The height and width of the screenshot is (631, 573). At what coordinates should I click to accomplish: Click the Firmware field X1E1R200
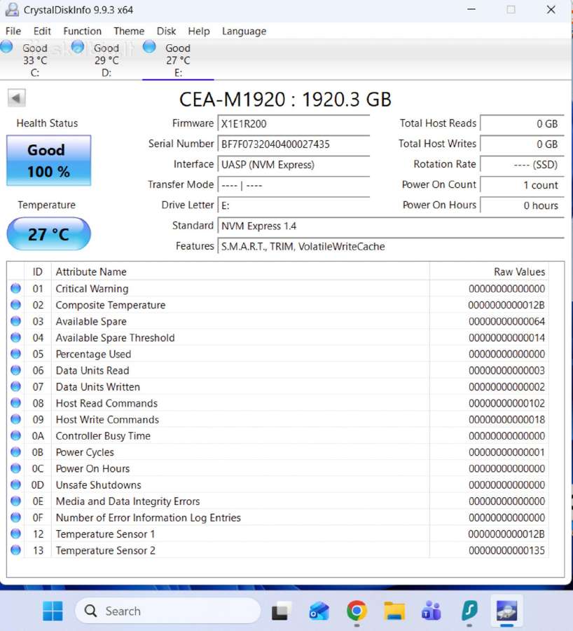[294, 123]
